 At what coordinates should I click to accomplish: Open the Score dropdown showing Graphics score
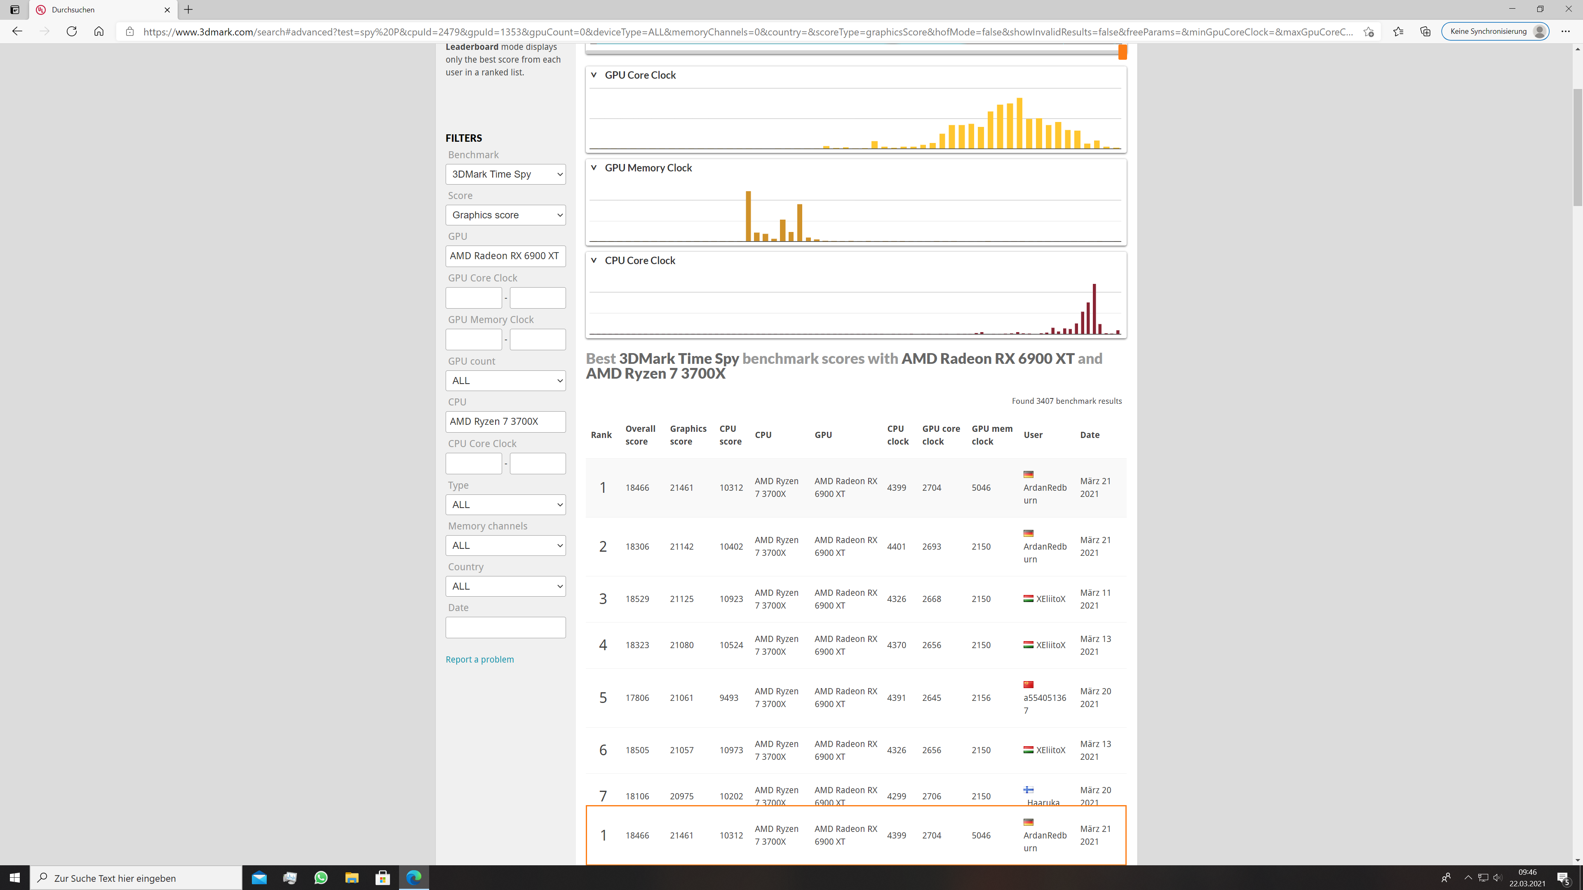tap(505, 215)
